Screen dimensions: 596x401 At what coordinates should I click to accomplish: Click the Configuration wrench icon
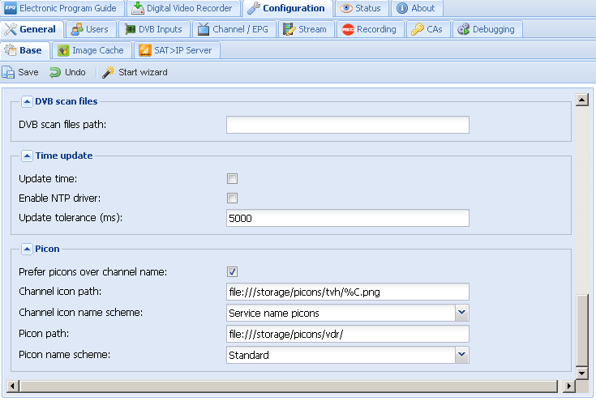[254, 8]
